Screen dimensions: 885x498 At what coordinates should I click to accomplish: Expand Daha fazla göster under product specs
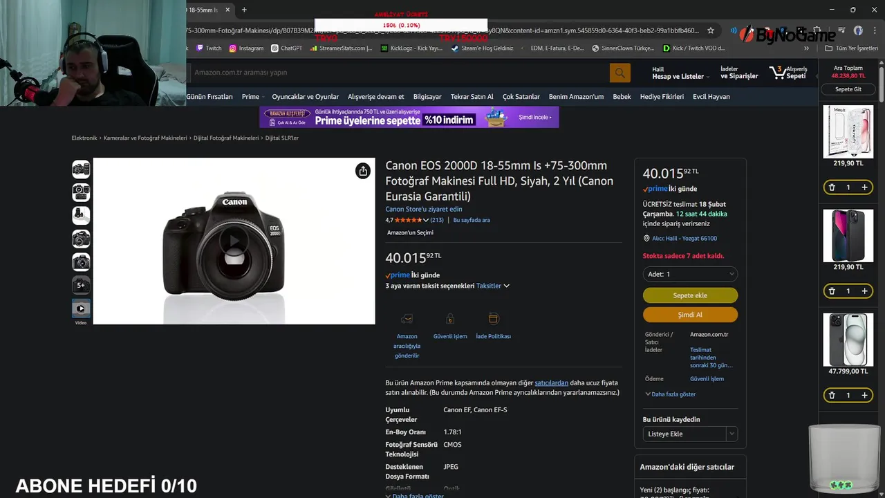(x=415, y=496)
